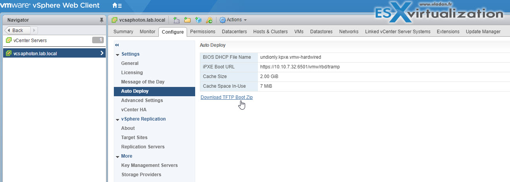Click the VMware vSphere Web Client logo
This screenshot has width=510, height=182.
[x=50, y=5]
